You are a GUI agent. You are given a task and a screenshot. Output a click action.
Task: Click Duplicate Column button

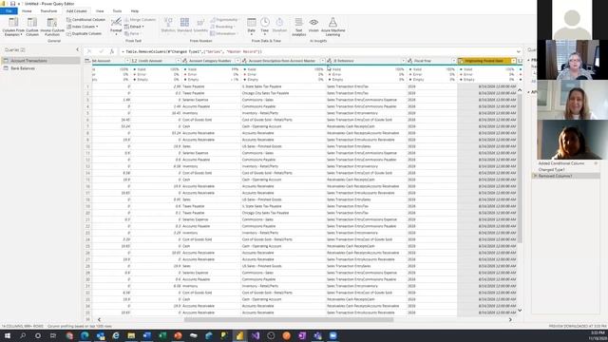85,33
